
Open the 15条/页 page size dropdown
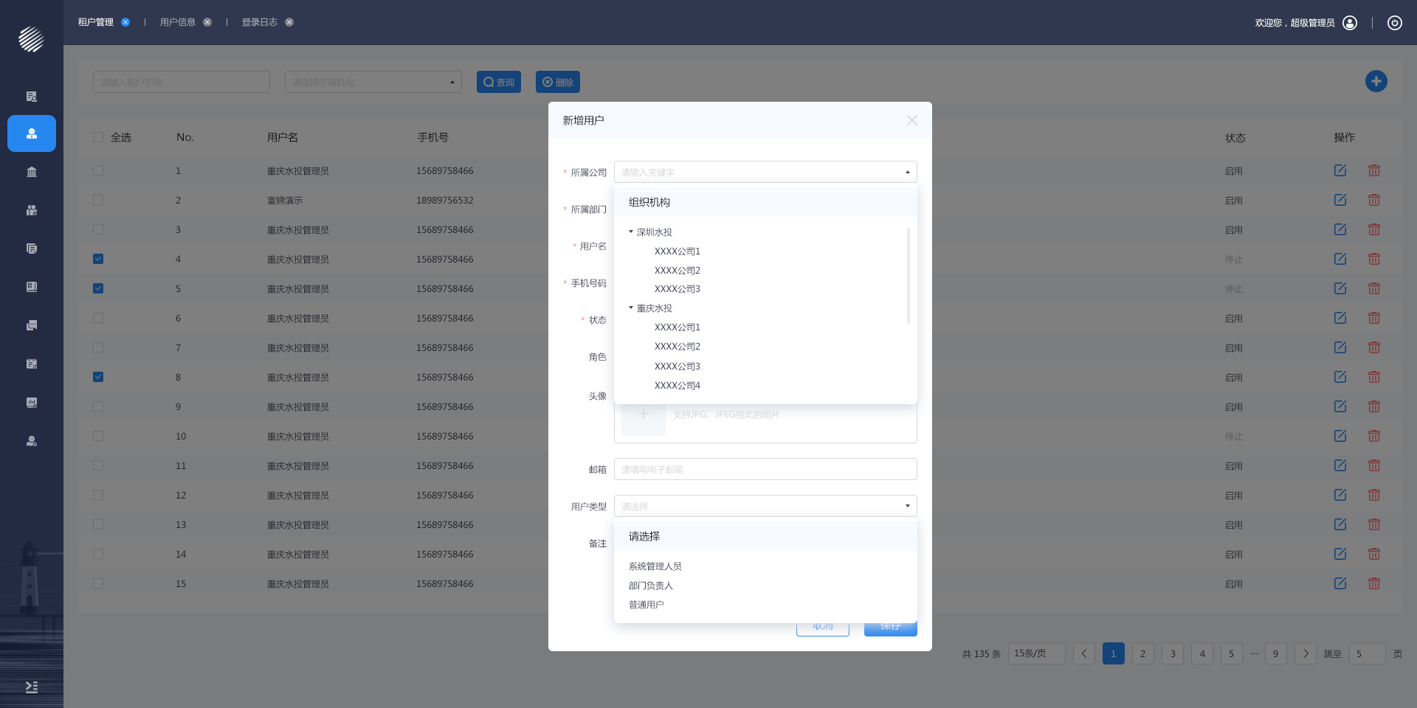1035,653
